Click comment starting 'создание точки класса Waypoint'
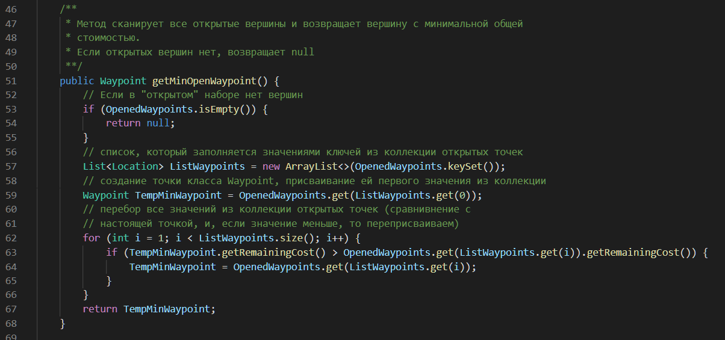This screenshot has height=340, width=725. coord(315,181)
